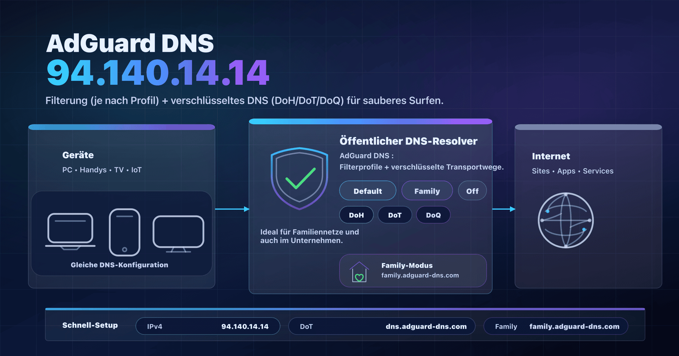Open the Family-Modus card

[x=413, y=271]
